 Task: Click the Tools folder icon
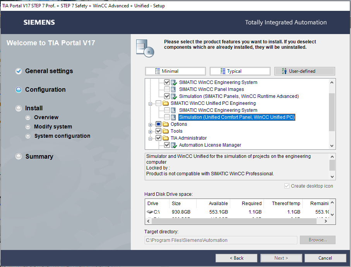tap(166, 131)
